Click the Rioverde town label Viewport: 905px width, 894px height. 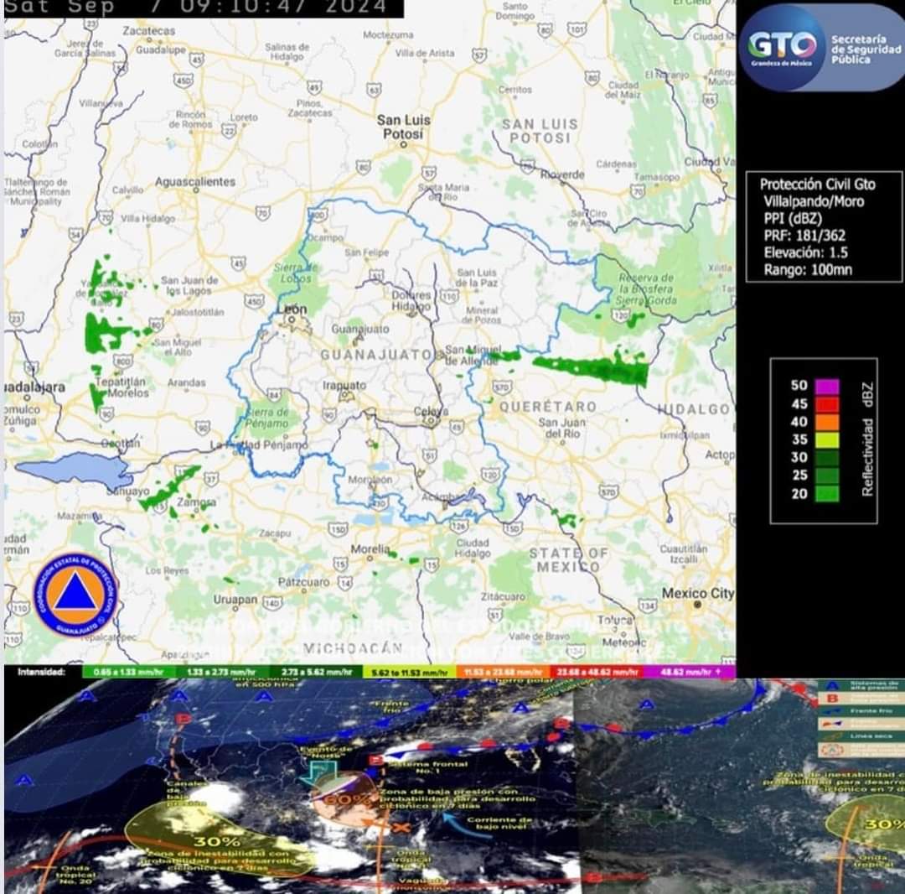pos(562,174)
